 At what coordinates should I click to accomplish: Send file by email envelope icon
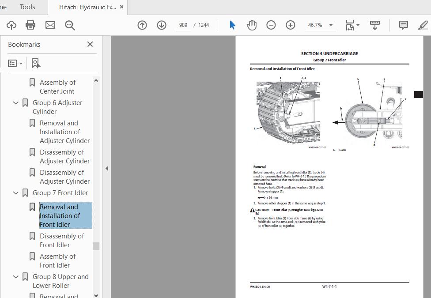tap(50, 25)
